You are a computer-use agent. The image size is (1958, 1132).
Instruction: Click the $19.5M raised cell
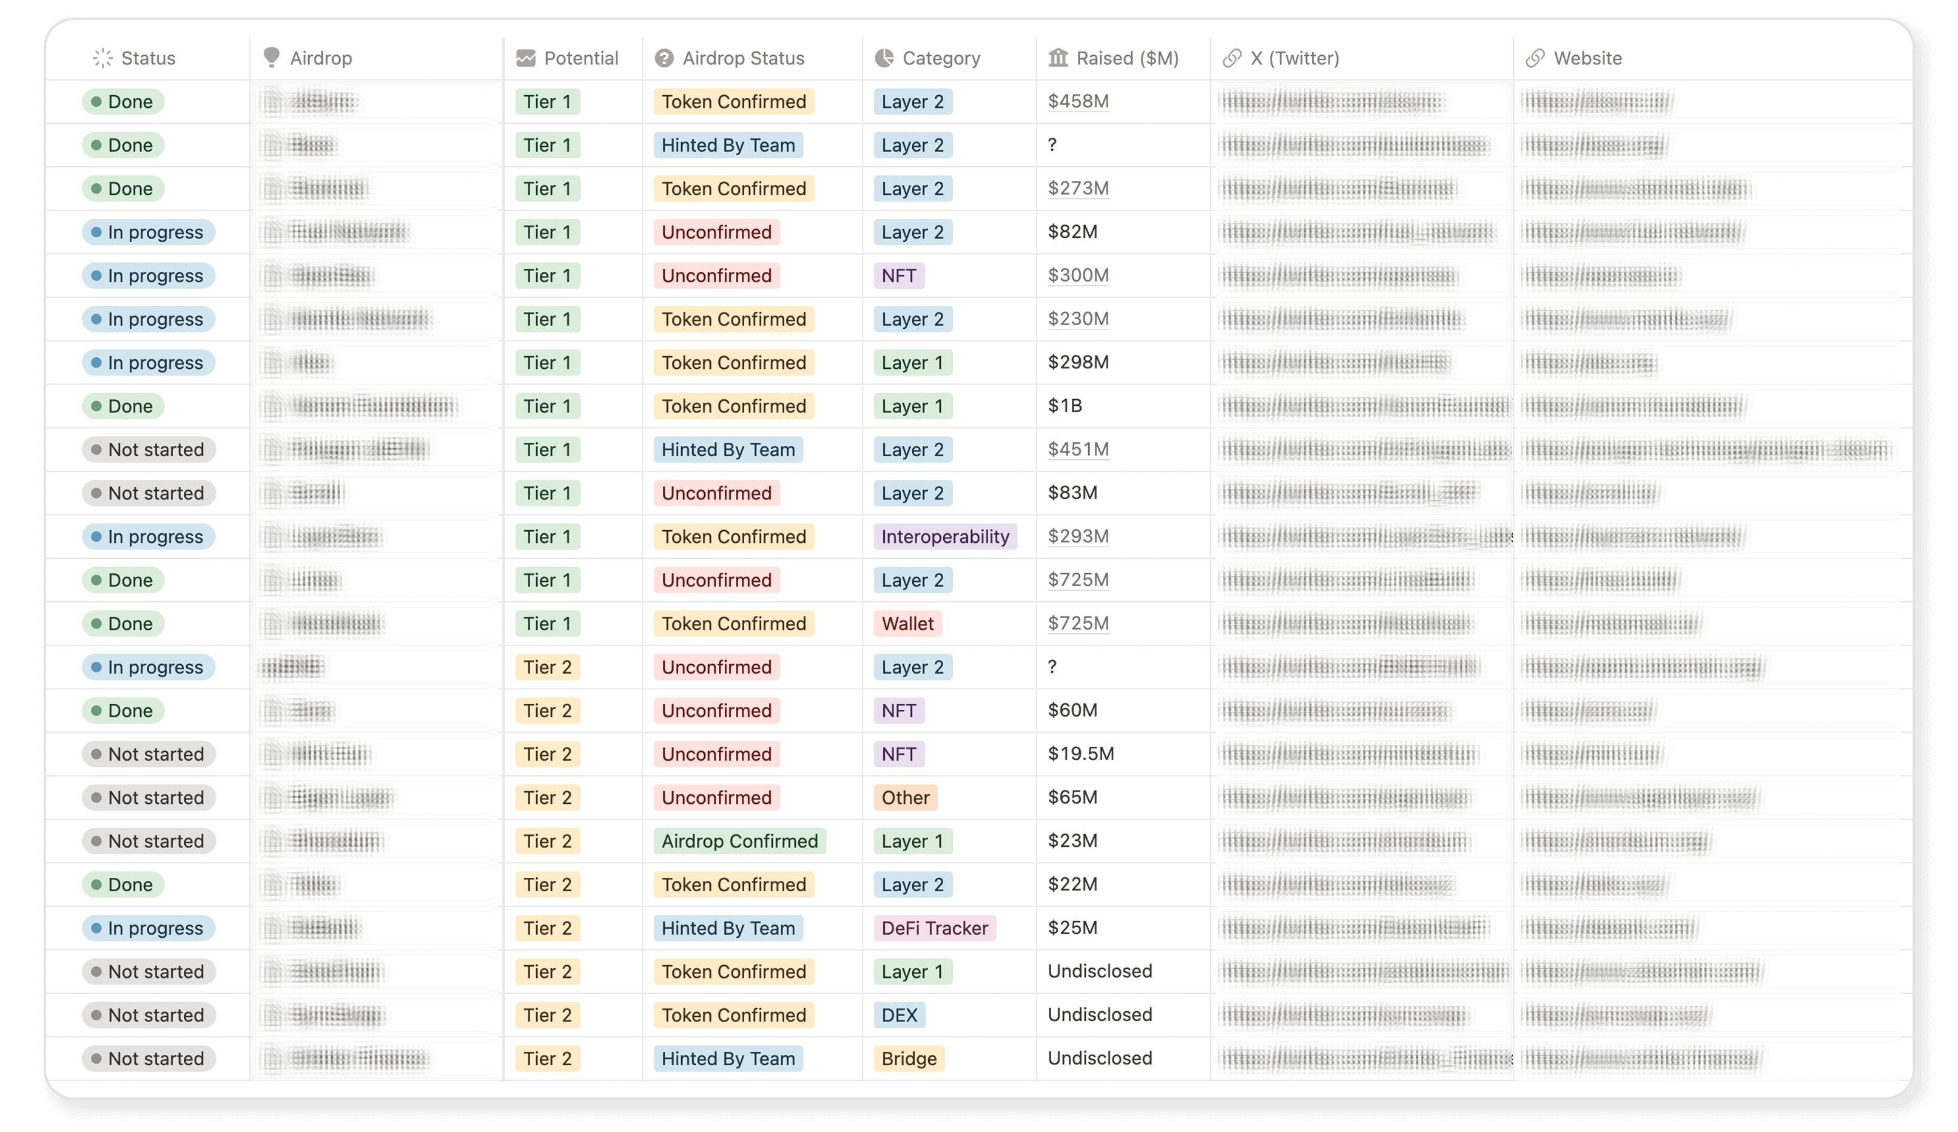coord(1080,755)
